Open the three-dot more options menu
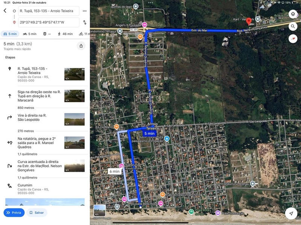This screenshot has height=225, width=301. coord(85,11)
